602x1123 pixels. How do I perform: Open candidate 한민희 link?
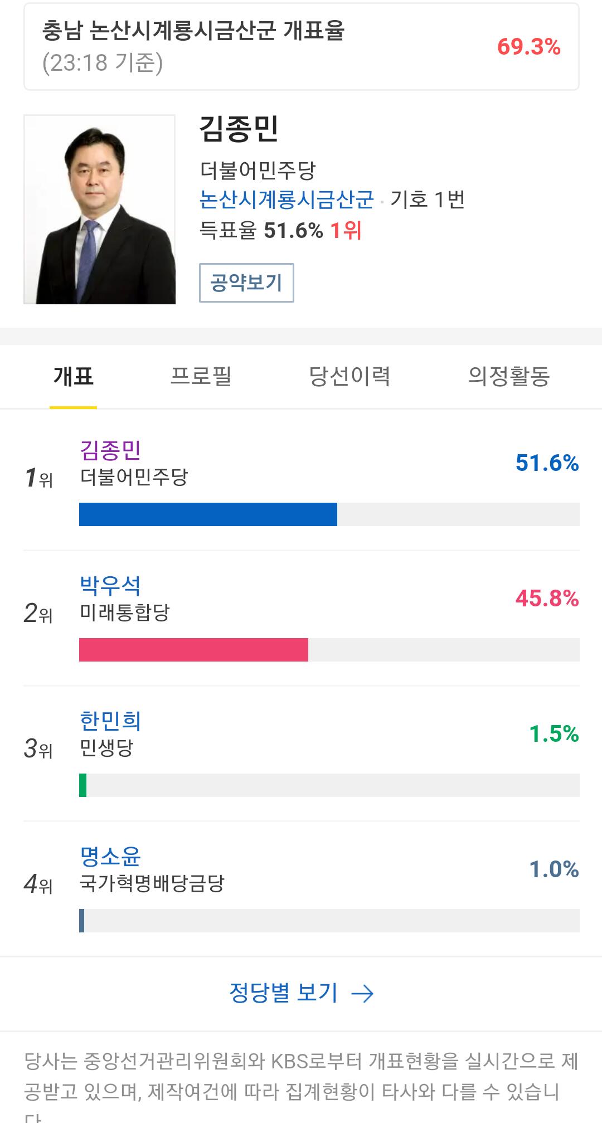pos(110,721)
